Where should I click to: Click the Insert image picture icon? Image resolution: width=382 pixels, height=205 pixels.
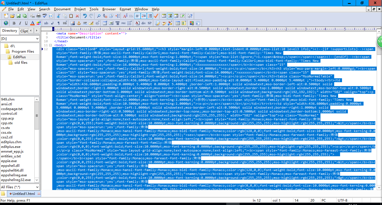[x=72, y=23]
